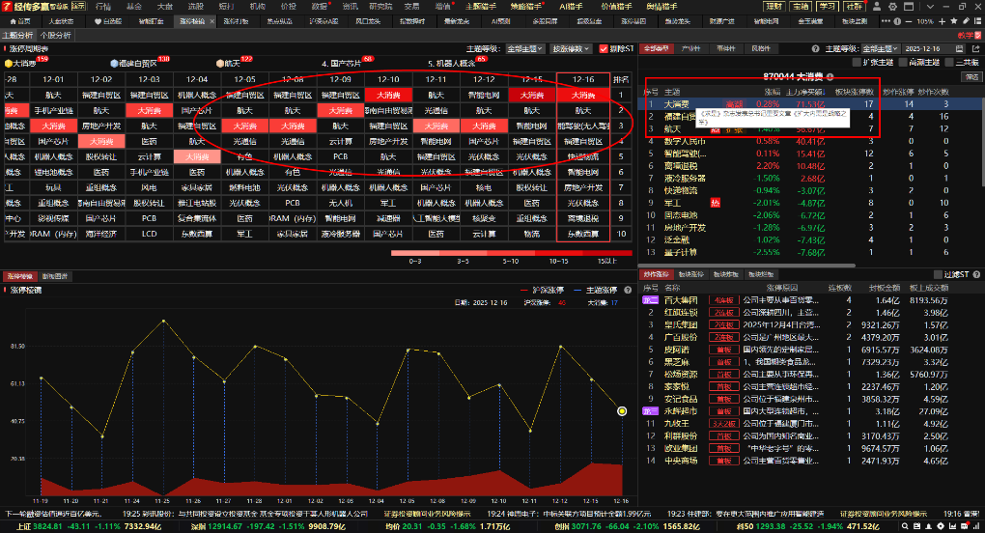Click the info icon next to 870044 大消费
985x533 pixels.
pyautogui.click(x=830, y=75)
